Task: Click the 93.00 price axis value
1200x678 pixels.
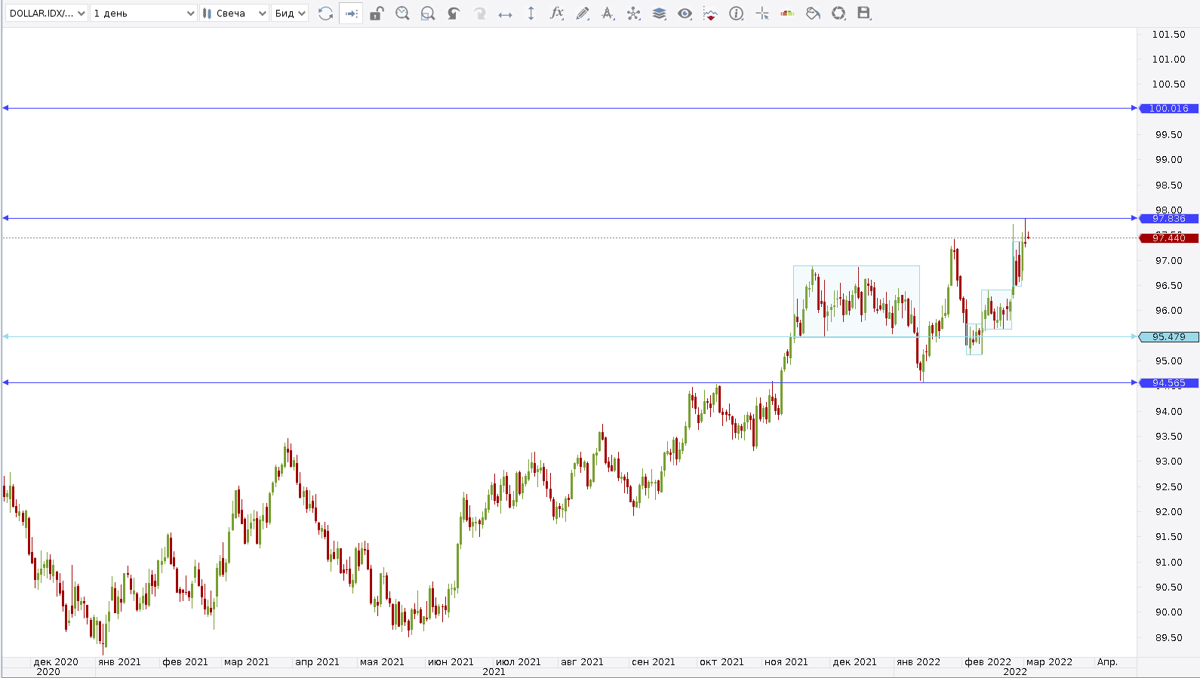Action: click(x=1168, y=462)
